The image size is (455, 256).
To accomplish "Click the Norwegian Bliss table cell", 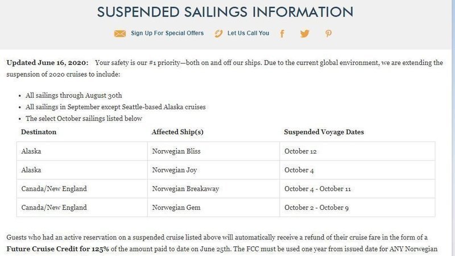I will click(176, 151).
